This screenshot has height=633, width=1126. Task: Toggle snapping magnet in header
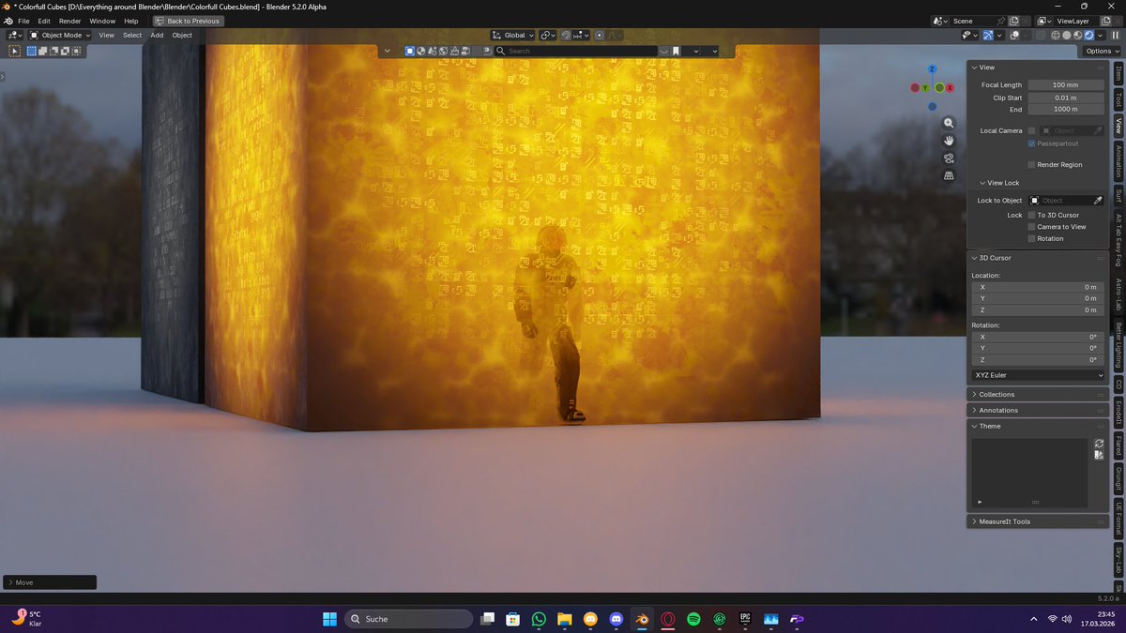click(567, 35)
